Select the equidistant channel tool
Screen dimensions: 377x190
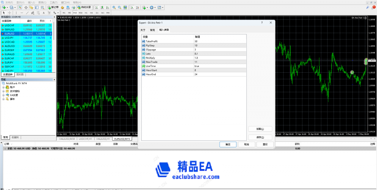[x=33, y=13]
